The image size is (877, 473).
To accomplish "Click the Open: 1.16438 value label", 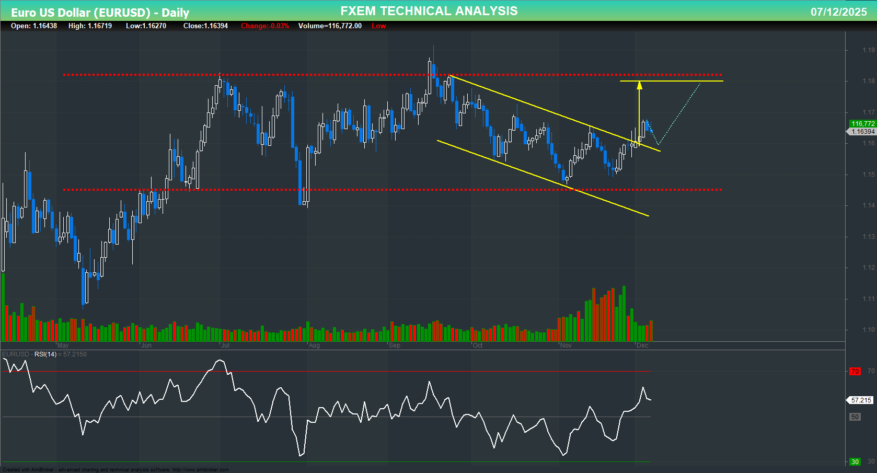I will point(33,26).
